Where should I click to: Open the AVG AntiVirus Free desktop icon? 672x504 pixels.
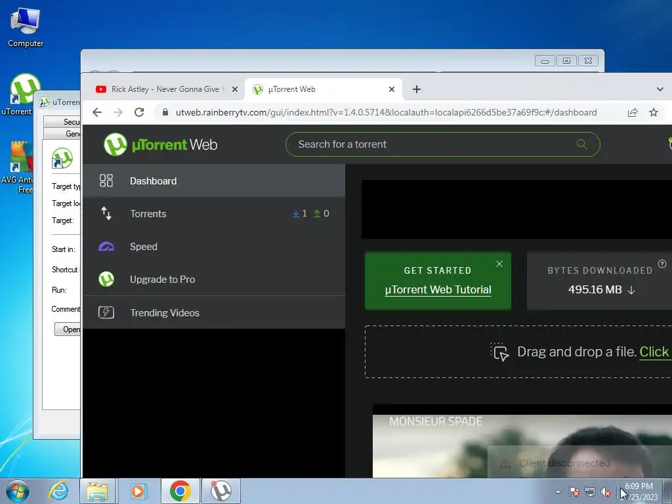tap(17, 167)
